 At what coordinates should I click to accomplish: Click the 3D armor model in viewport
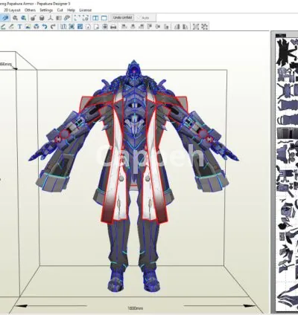click(x=133, y=176)
